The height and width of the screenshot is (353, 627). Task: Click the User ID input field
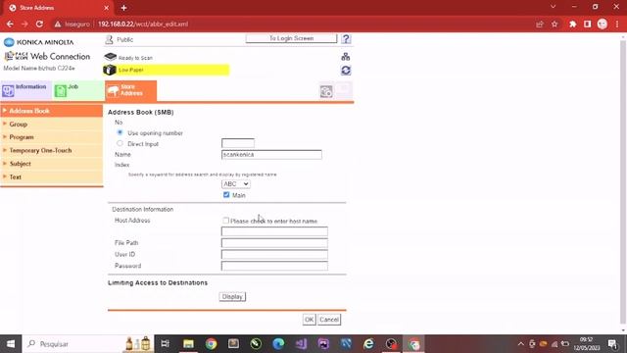point(274,255)
